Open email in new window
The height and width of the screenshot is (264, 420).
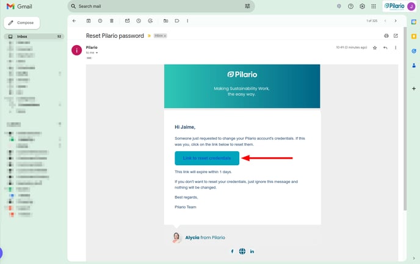pos(396,36)
